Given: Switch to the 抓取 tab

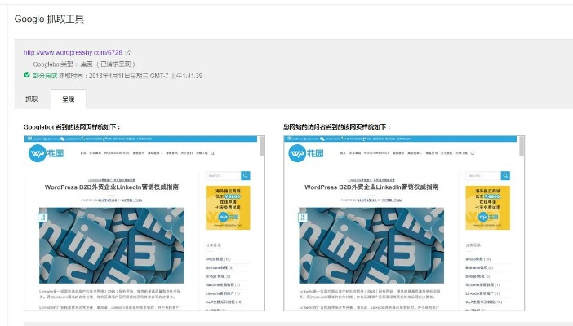Looking at the screenshot, I should (31, 99).
